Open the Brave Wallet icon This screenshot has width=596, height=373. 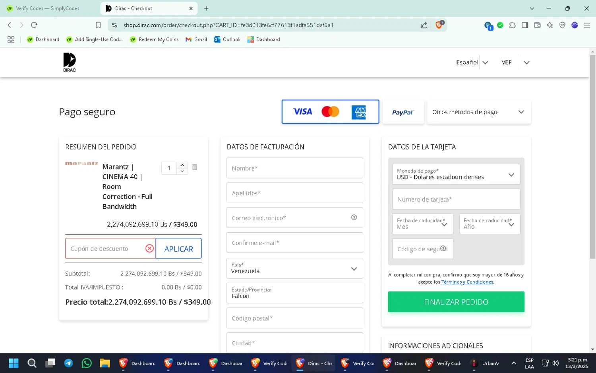(537, 25)
